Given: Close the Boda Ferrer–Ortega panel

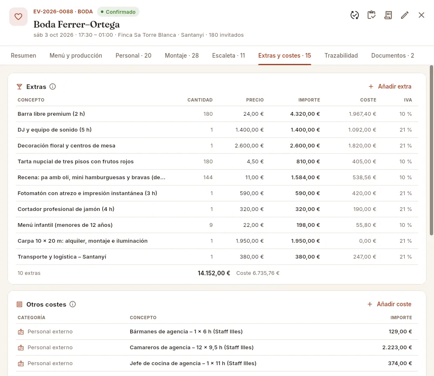Looking at the screenshot, I should 421,15.
